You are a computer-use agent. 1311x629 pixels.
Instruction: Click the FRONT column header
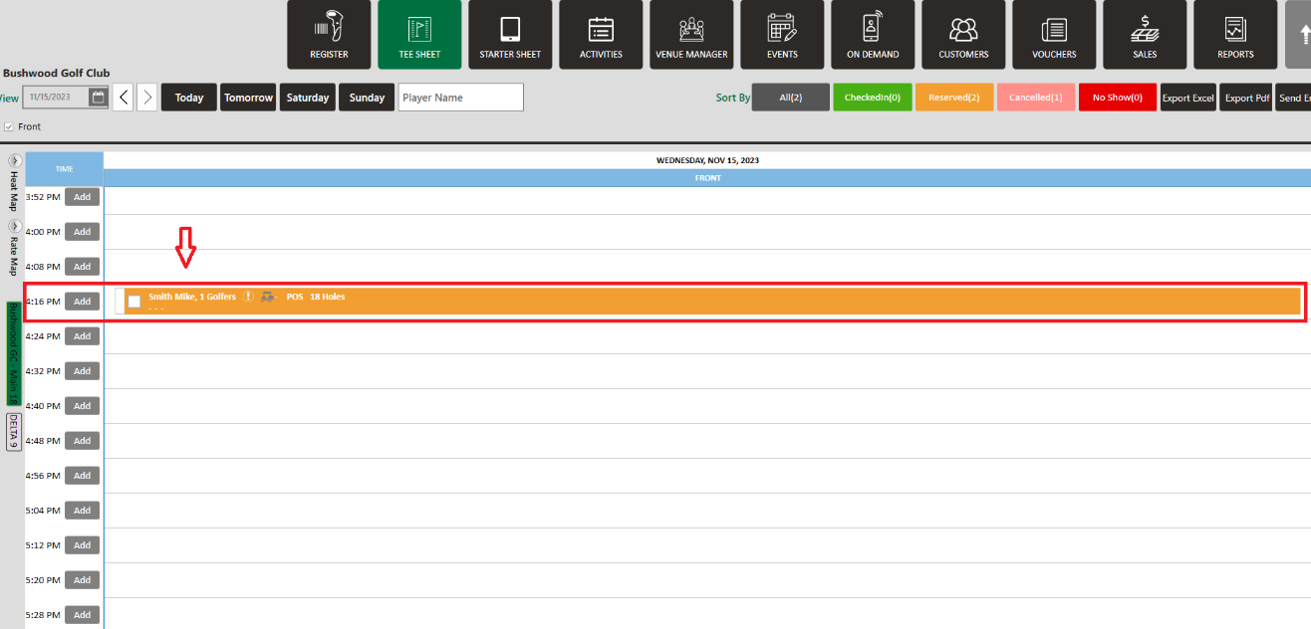[x=707, y=178]
